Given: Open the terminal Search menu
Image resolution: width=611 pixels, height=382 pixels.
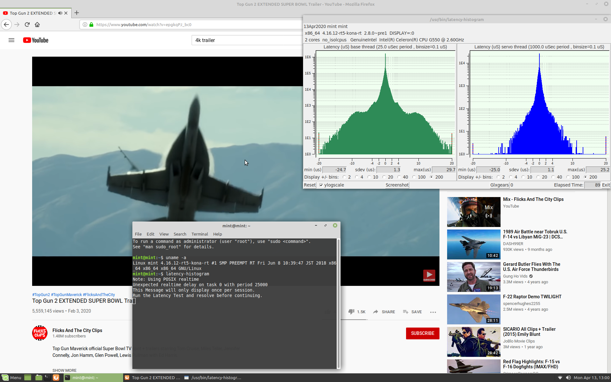Looking at the screenshot, I should tap(180, 234).
